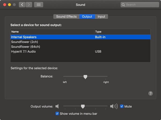Click the Output volume slider thumb
Image resolution: width=161 pixels, height=120 pixels.
(x=83, y=107)
